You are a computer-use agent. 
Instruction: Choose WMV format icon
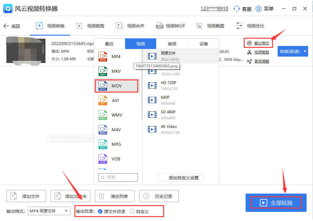tap(103, 115)
